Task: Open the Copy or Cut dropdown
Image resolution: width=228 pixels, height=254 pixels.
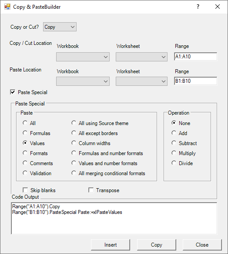Action: (60, 27)
